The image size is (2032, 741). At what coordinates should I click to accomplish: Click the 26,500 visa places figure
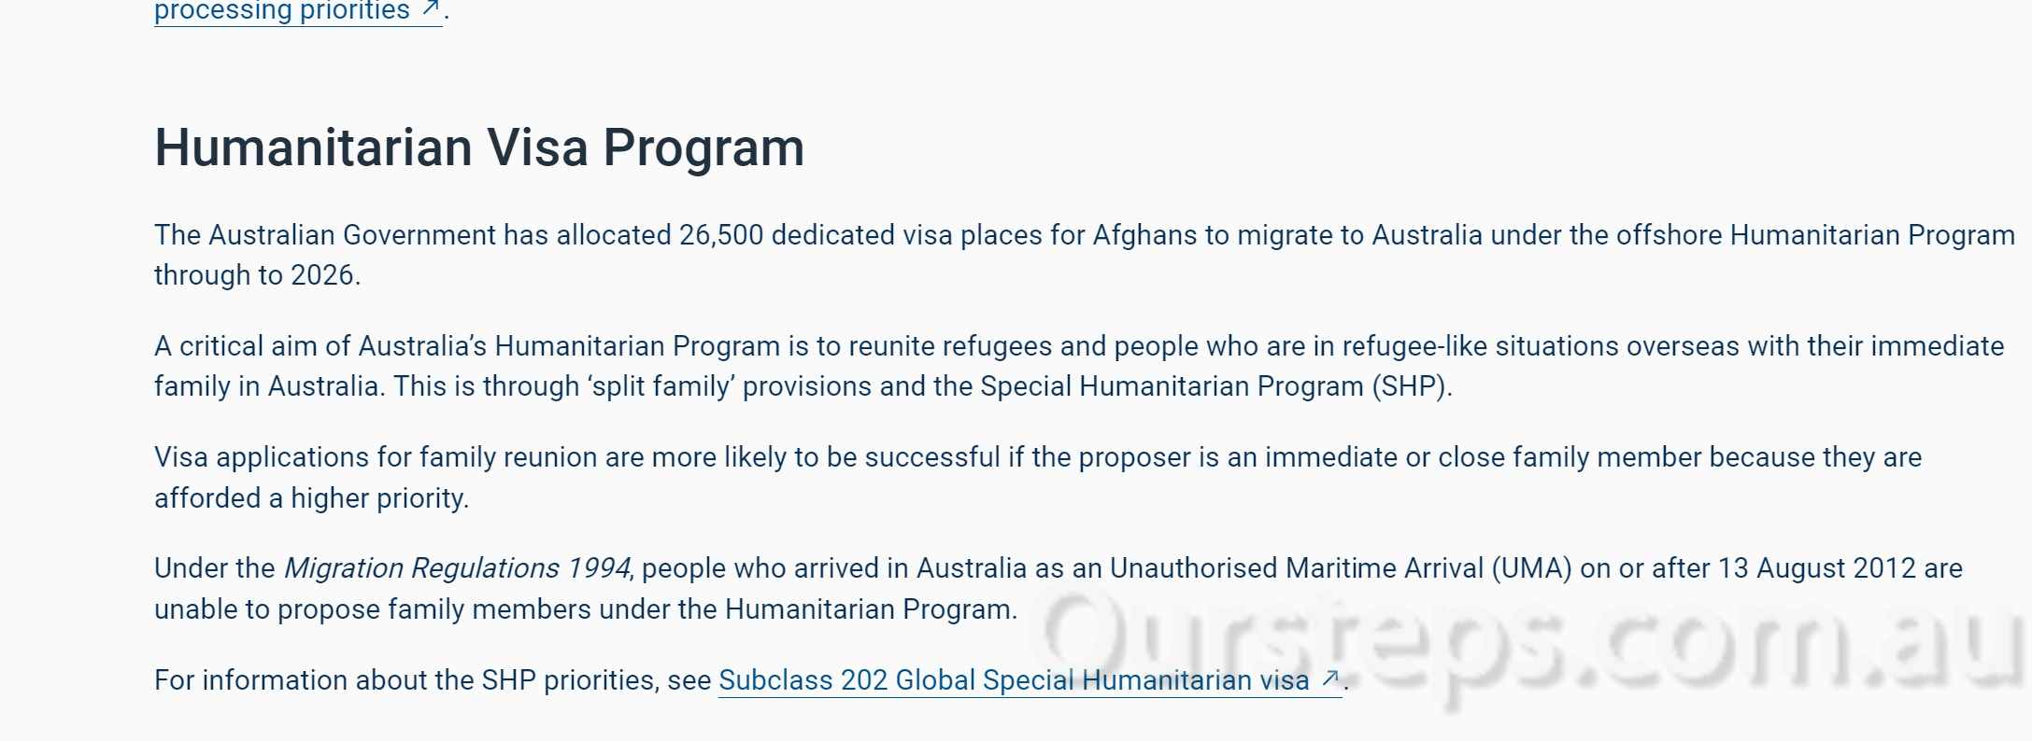pyautogui.click(x=721, y=235)
